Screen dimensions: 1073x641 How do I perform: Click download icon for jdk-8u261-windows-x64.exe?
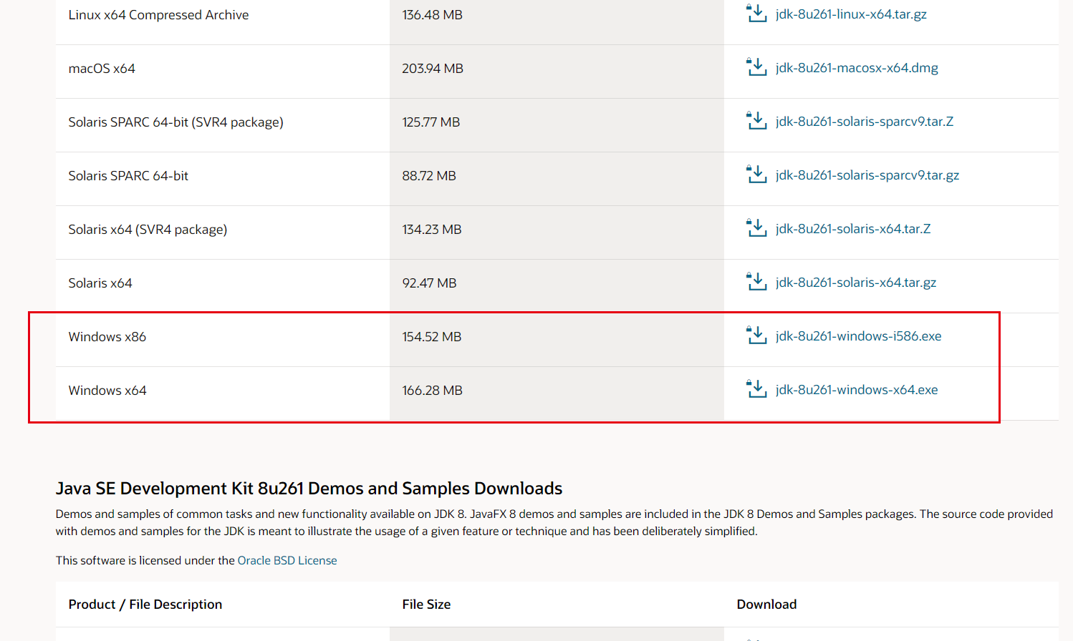[756, 389]
